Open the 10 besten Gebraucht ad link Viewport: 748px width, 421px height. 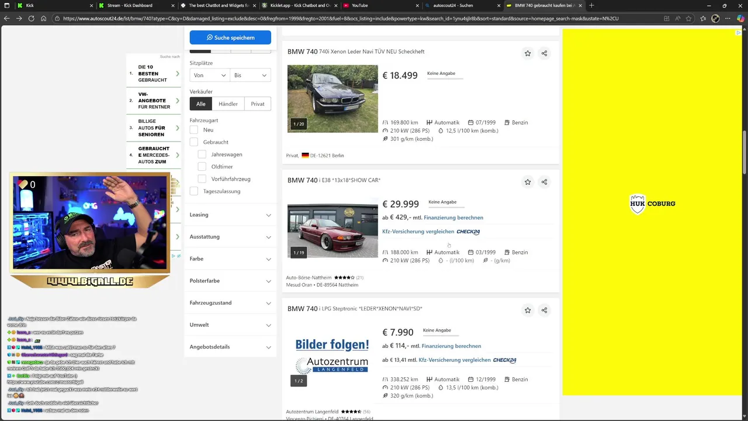pyautogui.click(x=154, y=74)
